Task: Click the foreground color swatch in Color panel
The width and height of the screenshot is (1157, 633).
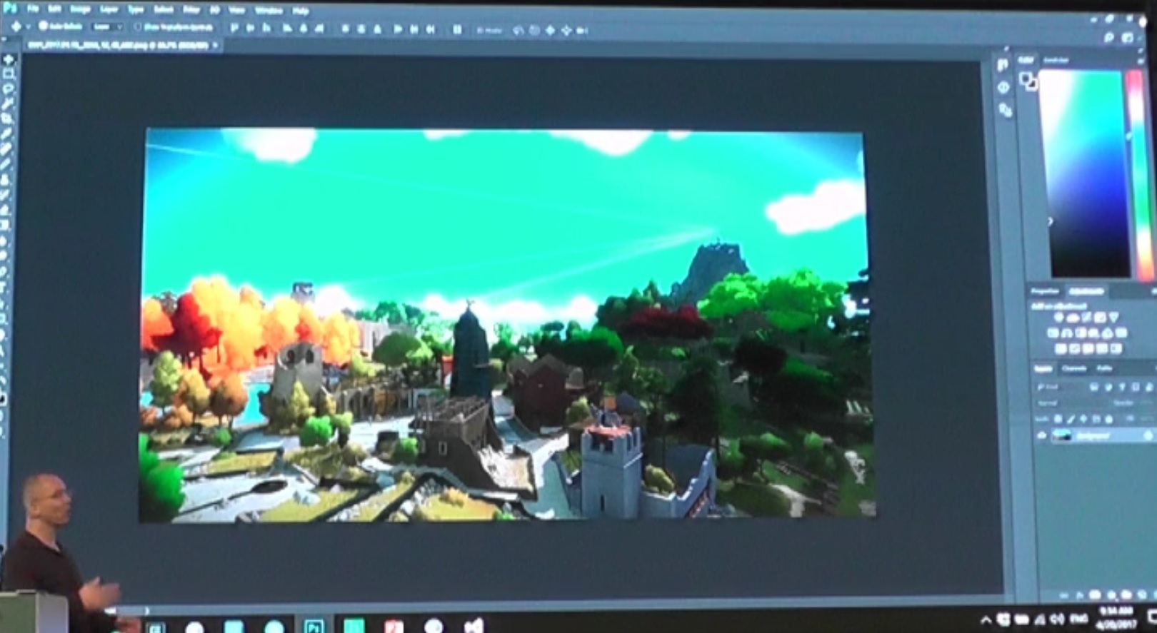Action: point(1026,79)
